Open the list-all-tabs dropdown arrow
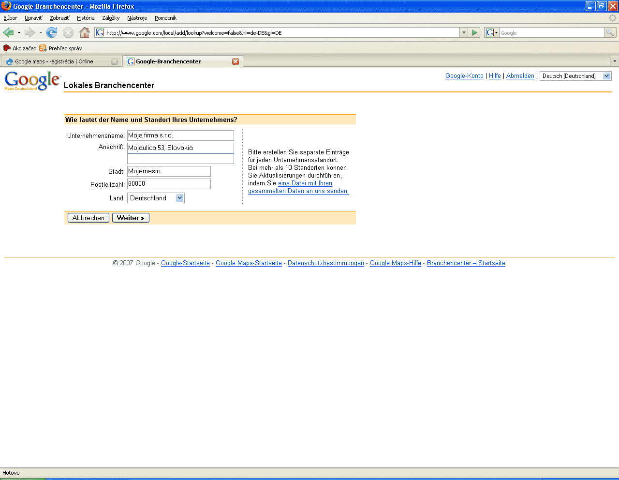The width and height of the screenshot is (619, 480). point(615,61)
